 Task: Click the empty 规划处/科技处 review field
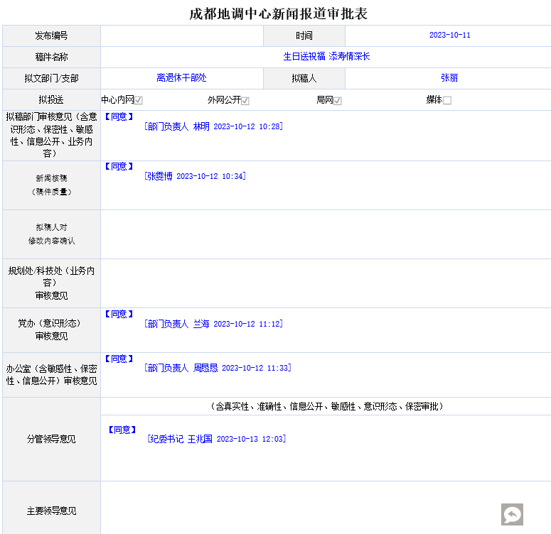coord(326,283)
